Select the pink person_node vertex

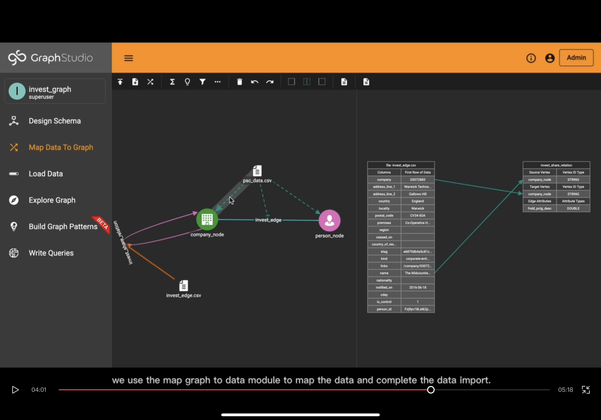pos(329,221)
